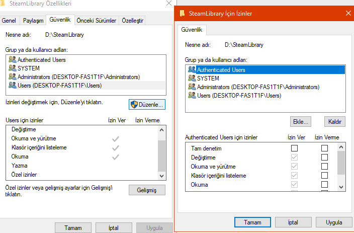
Task: Click scroll up arrow in Authenticated Users permissions list
Action: coord(341,147)
